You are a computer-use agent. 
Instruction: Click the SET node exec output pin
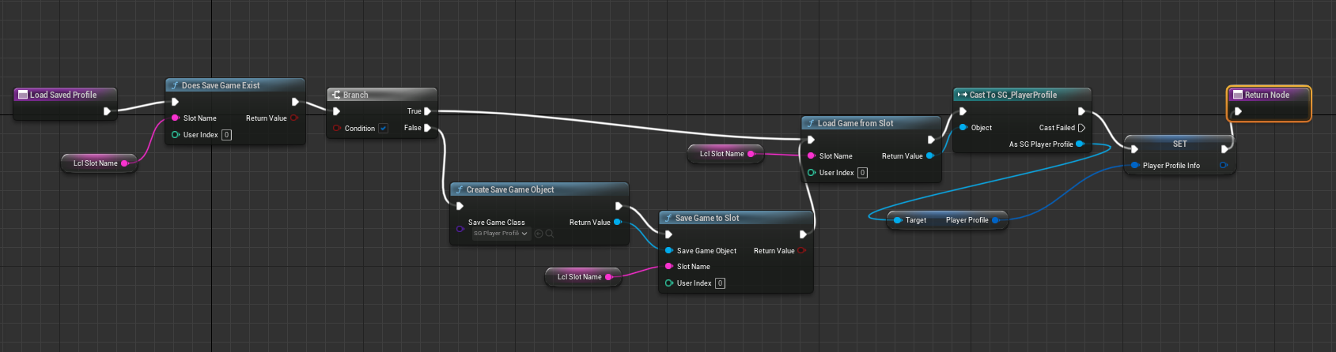[1225, 149]
